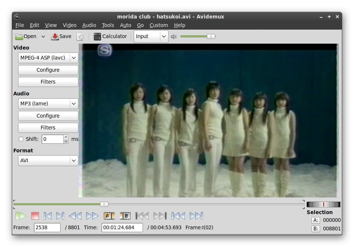Adjust the volume slider
Screen dimensions: 354x247
click(x=211, y=36)
